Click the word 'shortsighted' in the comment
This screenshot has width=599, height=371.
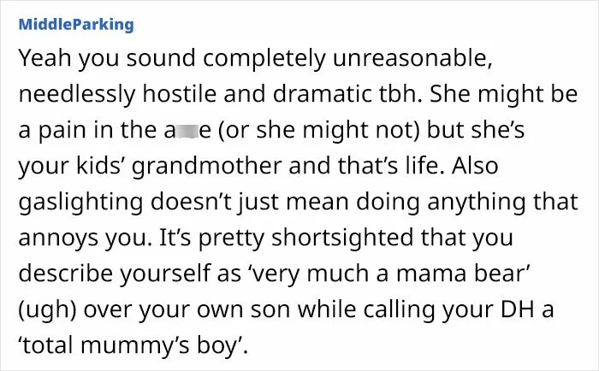342,238
